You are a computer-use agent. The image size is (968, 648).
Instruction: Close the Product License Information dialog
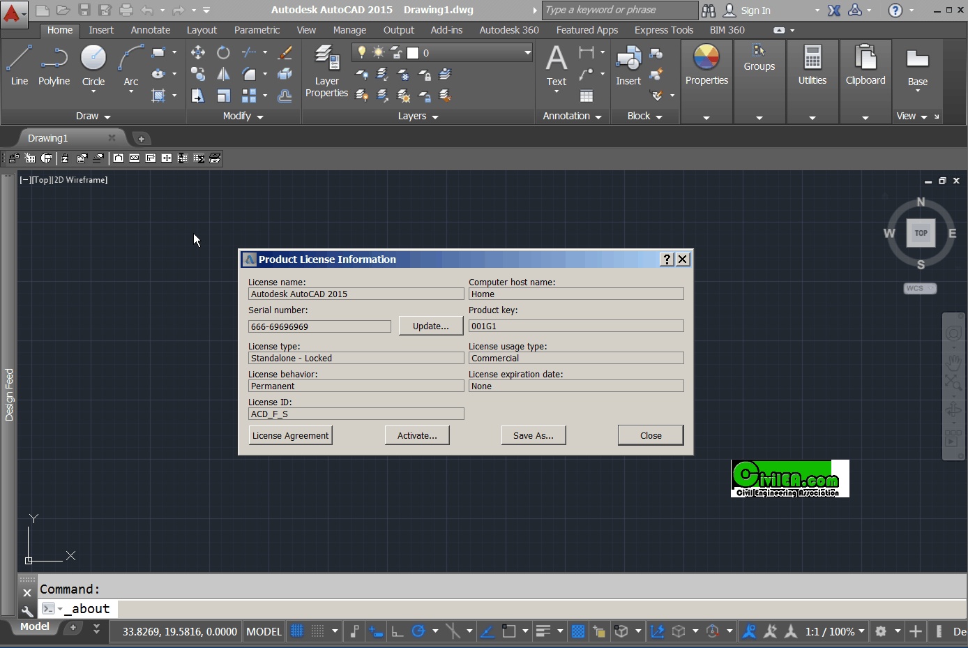(x=651, y=435)
